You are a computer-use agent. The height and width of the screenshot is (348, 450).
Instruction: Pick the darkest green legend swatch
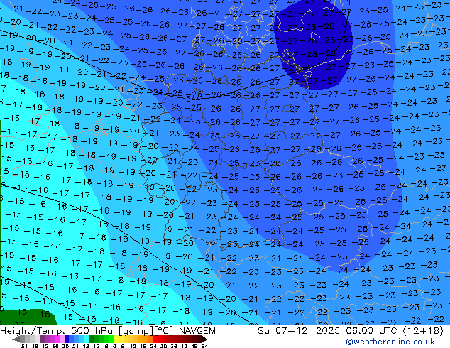tap(91, 339)
